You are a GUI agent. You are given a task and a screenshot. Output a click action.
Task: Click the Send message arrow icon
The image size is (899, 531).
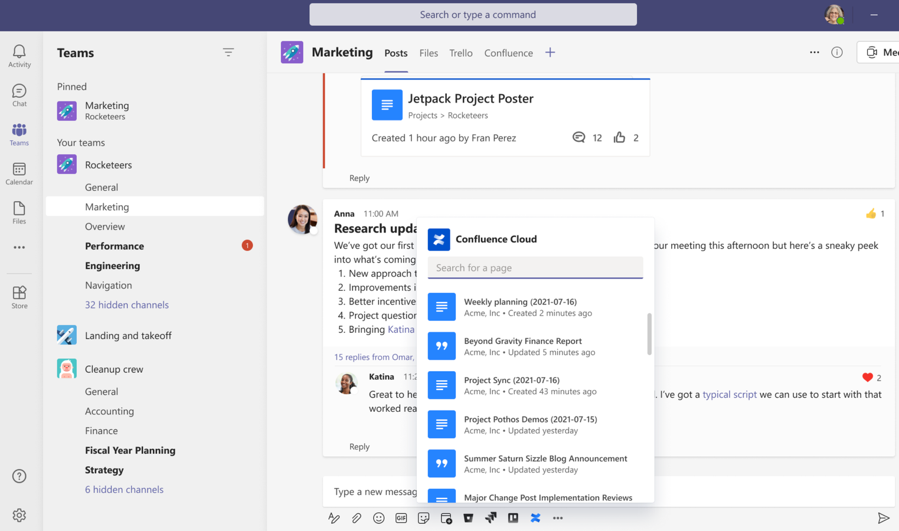pyautogui.click(x=884, y=518)
